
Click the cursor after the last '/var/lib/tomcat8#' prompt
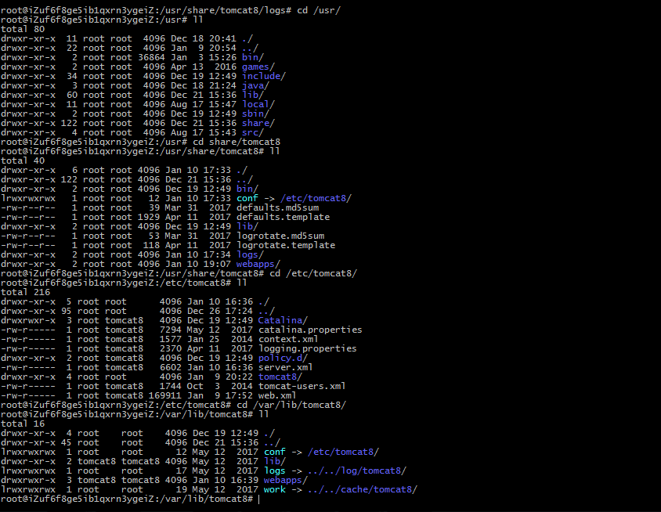pos(258,499)
